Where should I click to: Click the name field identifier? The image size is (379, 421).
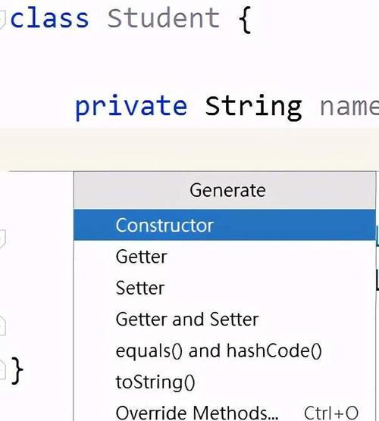coord(349,108)
